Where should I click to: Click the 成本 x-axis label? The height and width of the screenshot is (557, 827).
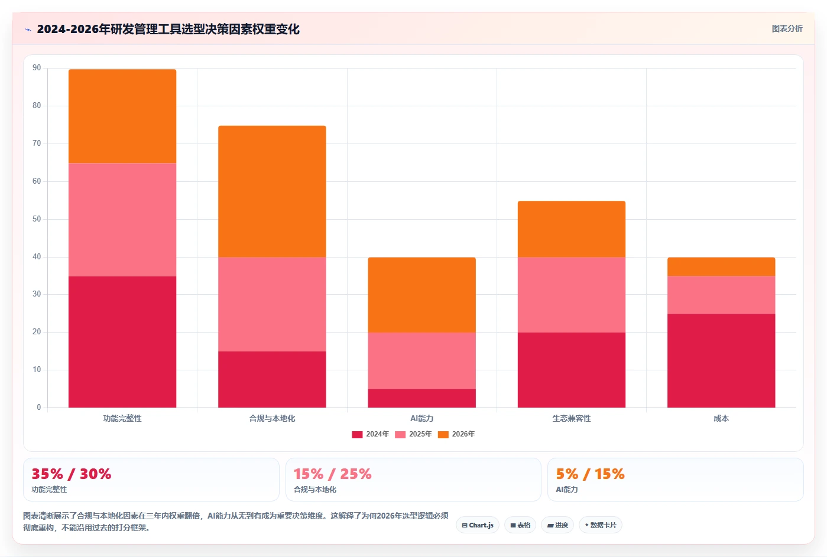coord(721,418)
